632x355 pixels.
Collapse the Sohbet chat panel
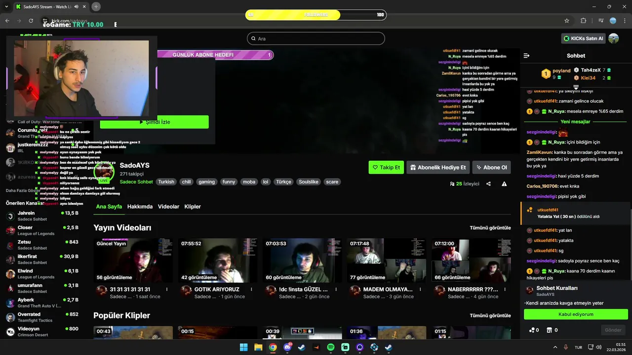point(526,56)
